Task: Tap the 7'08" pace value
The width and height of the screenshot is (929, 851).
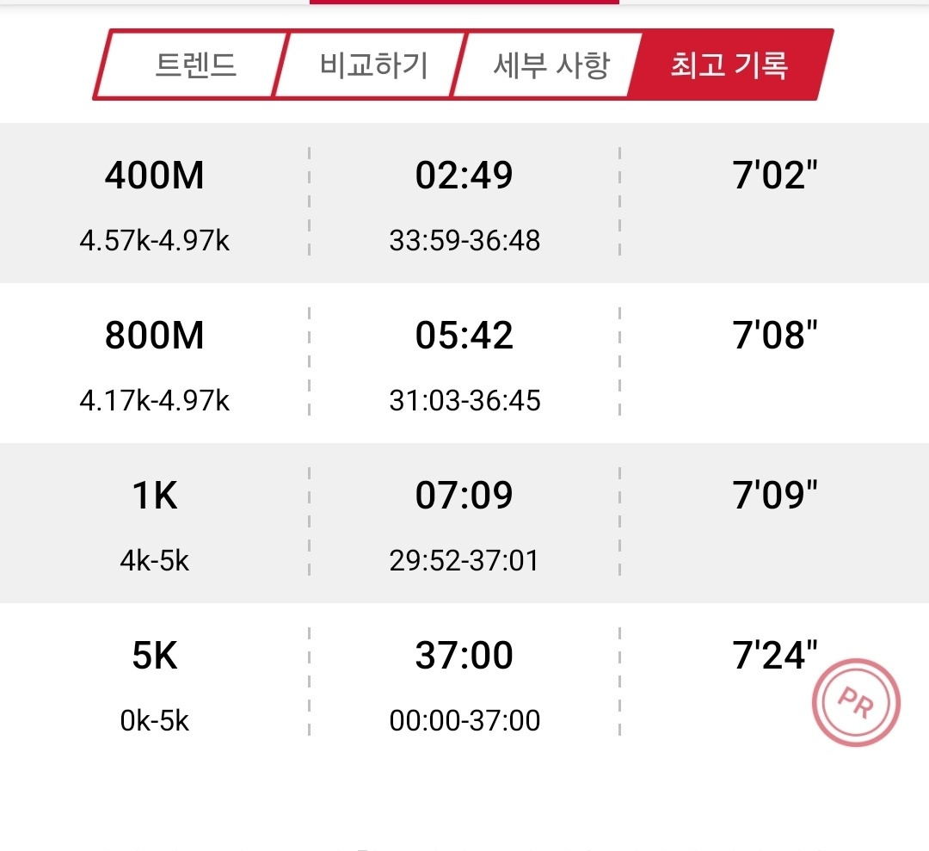Action: (x=774, y=336)
